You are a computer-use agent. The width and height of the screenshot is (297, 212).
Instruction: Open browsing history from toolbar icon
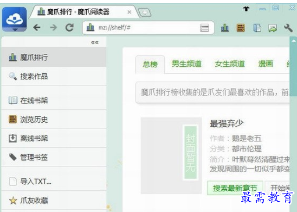[x=241, y=28]
